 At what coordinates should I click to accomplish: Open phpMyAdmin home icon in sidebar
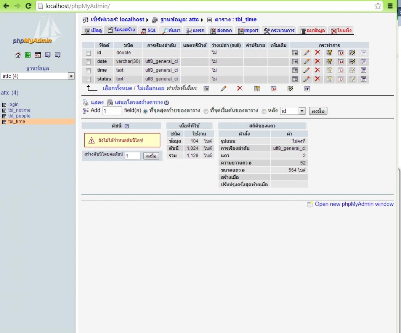(18, 55)
